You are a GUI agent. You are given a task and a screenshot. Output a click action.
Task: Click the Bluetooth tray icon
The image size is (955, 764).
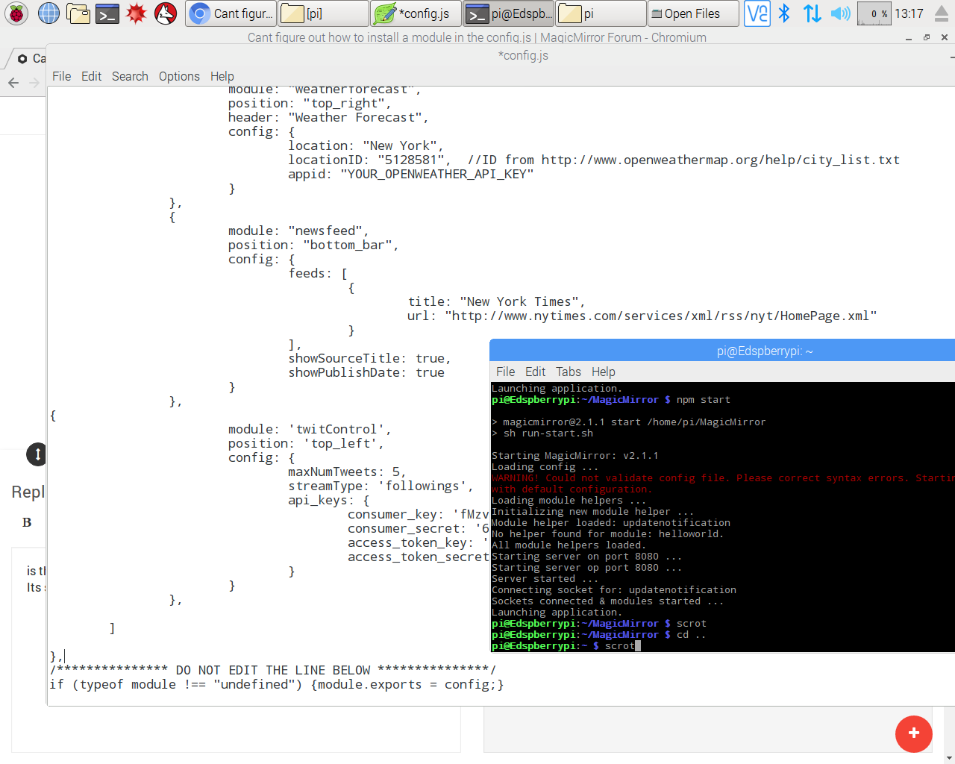coord(784,13)
